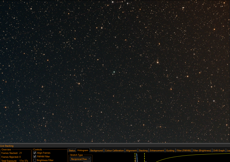Open the Colour Calibration tab
This screenshot has width=230, height=162.
(x=114, y=150)
